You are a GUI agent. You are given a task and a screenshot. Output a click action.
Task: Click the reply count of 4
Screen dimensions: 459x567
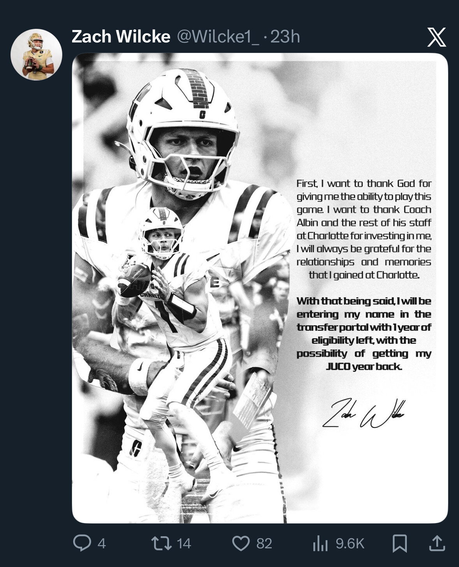click(x=102, y=543)
